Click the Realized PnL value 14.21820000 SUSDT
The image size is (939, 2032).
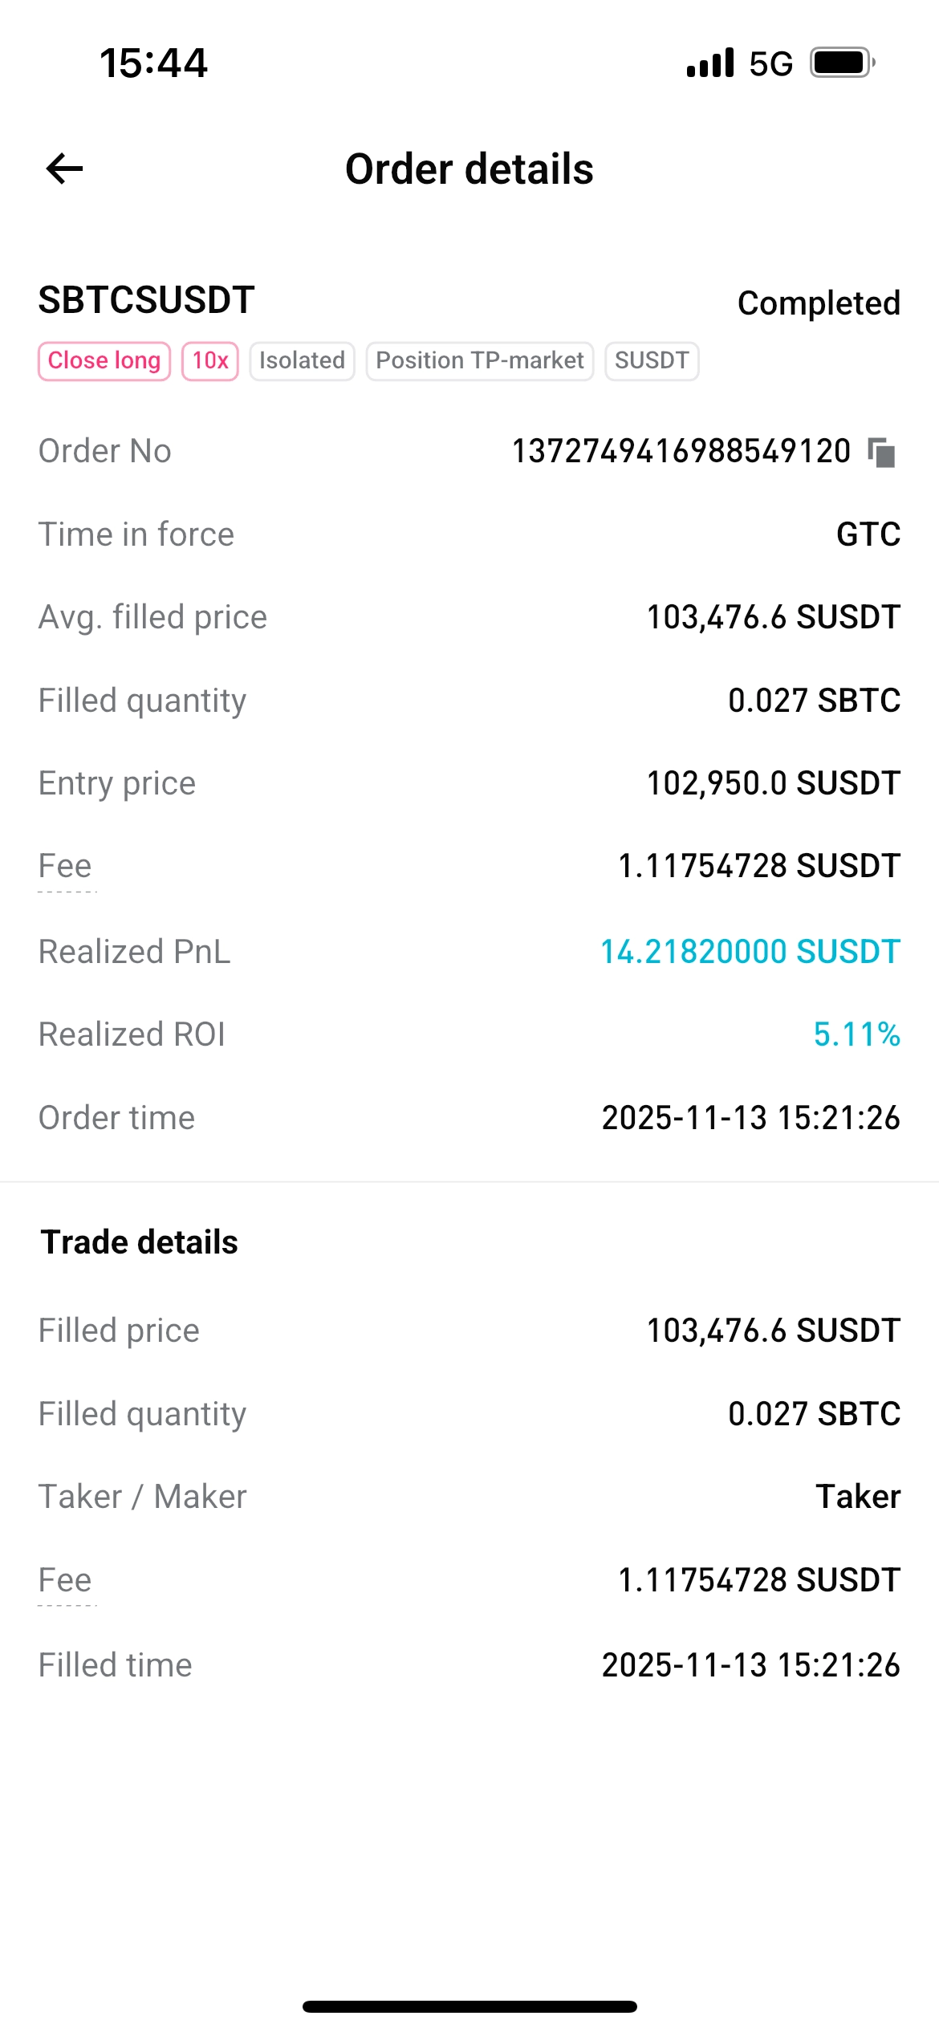pyautogui.click(x=750, y=952)
